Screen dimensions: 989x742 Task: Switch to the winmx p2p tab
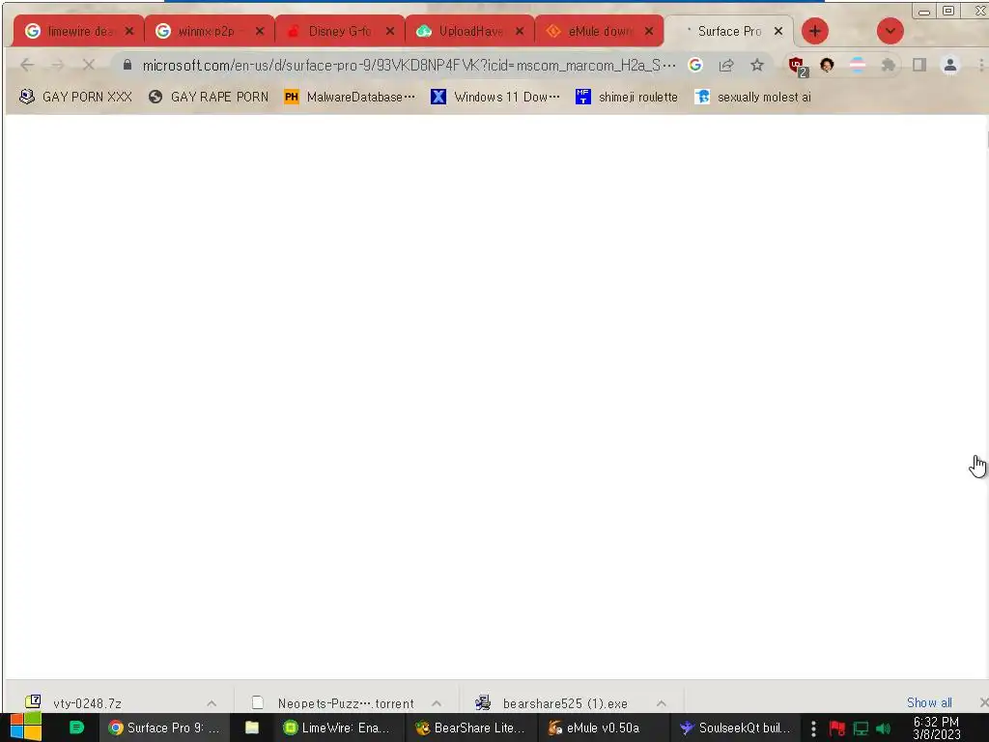pos(207,31)
